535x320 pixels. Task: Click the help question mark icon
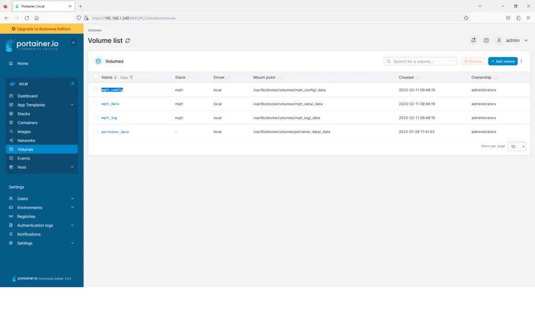(486, 40)
